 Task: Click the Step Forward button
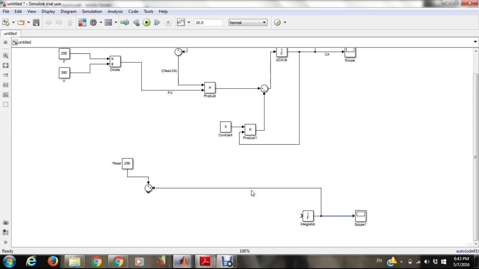point(157,22)
